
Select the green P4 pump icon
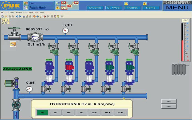[x=109, y=67]
